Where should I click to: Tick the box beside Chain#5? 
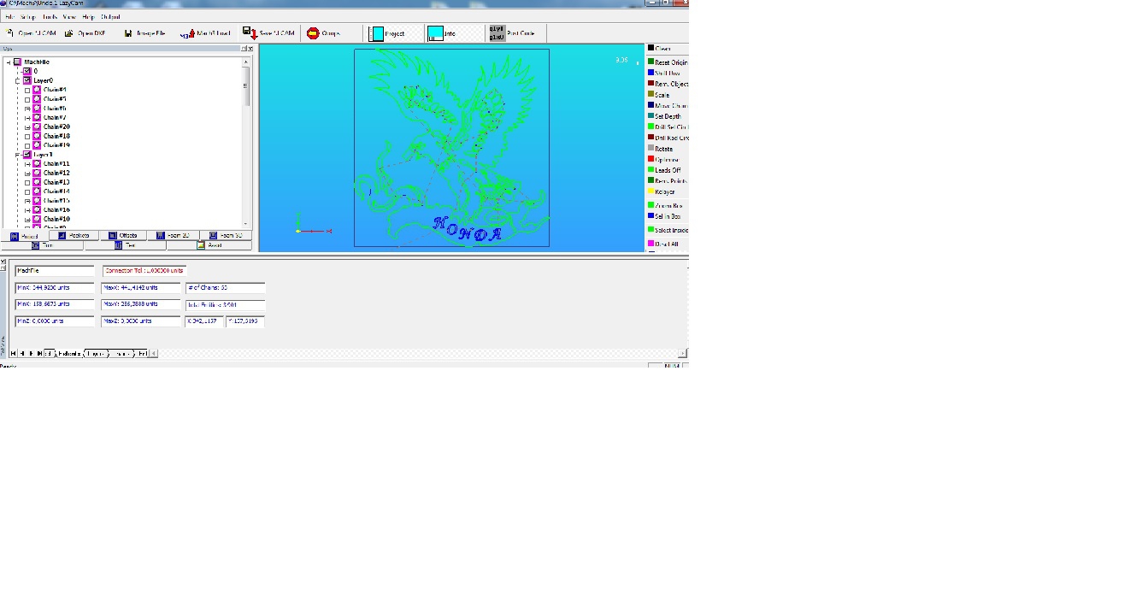[27, 99]
